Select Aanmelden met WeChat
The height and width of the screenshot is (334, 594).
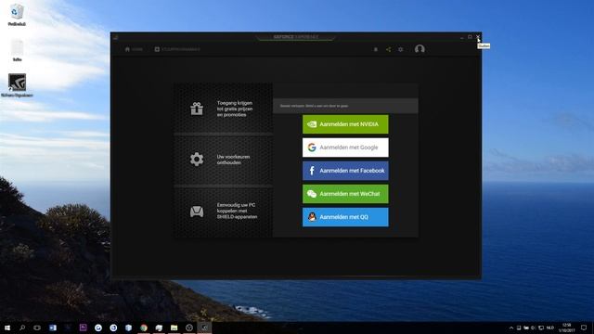tap(345, 194)
